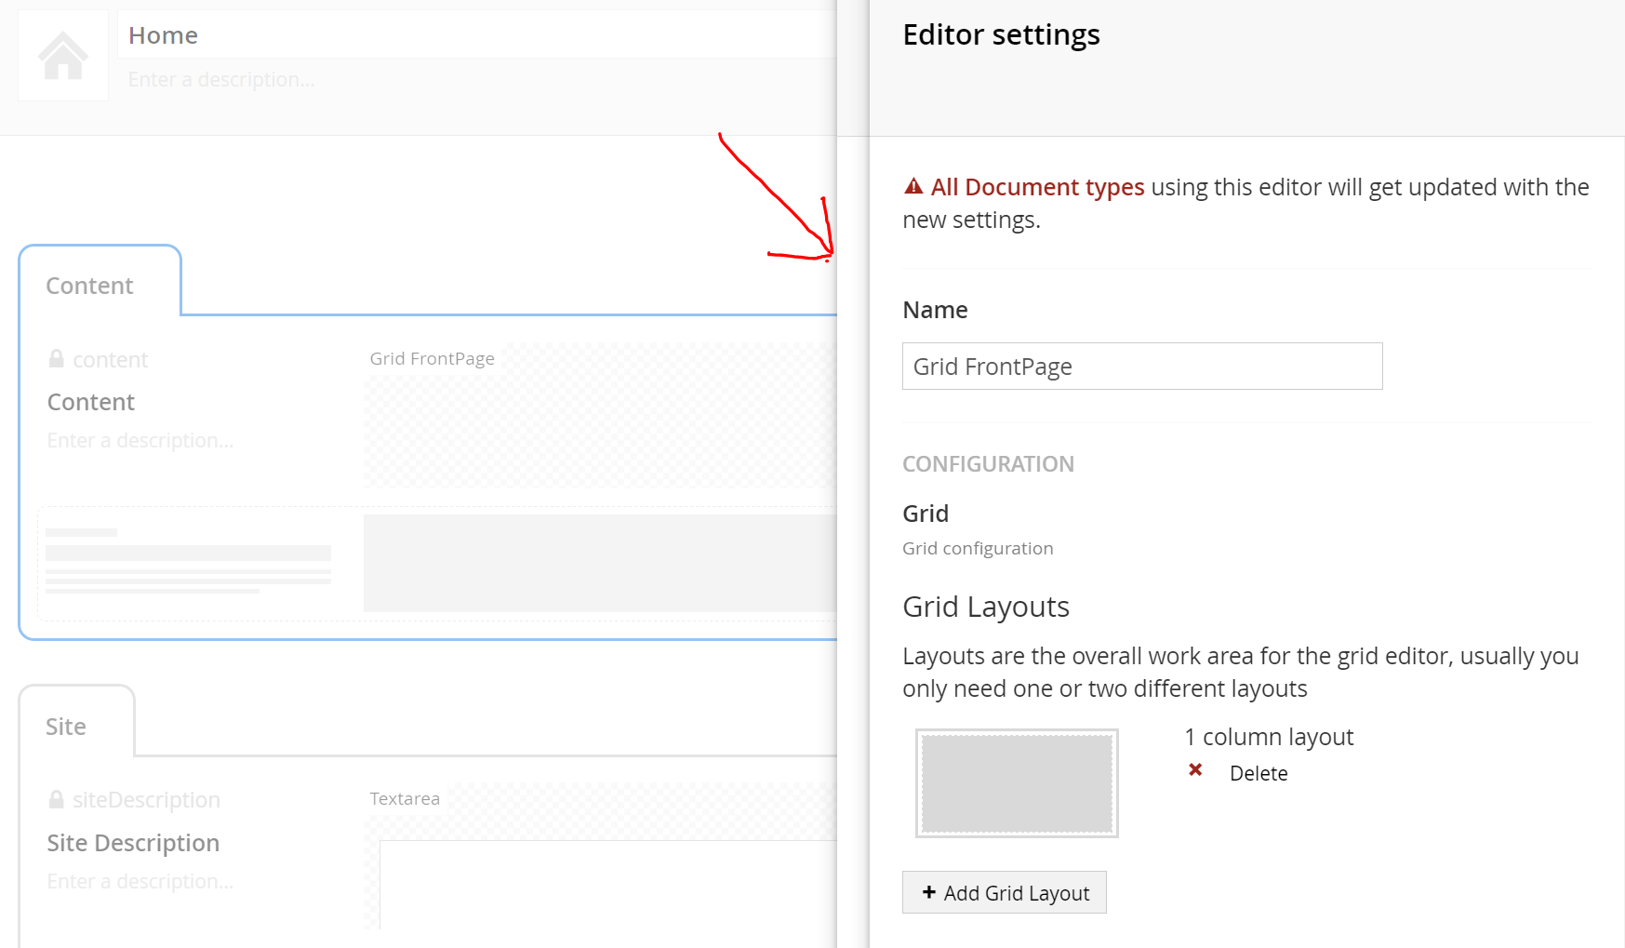Click the Home document type icon

tap(63, 56)
